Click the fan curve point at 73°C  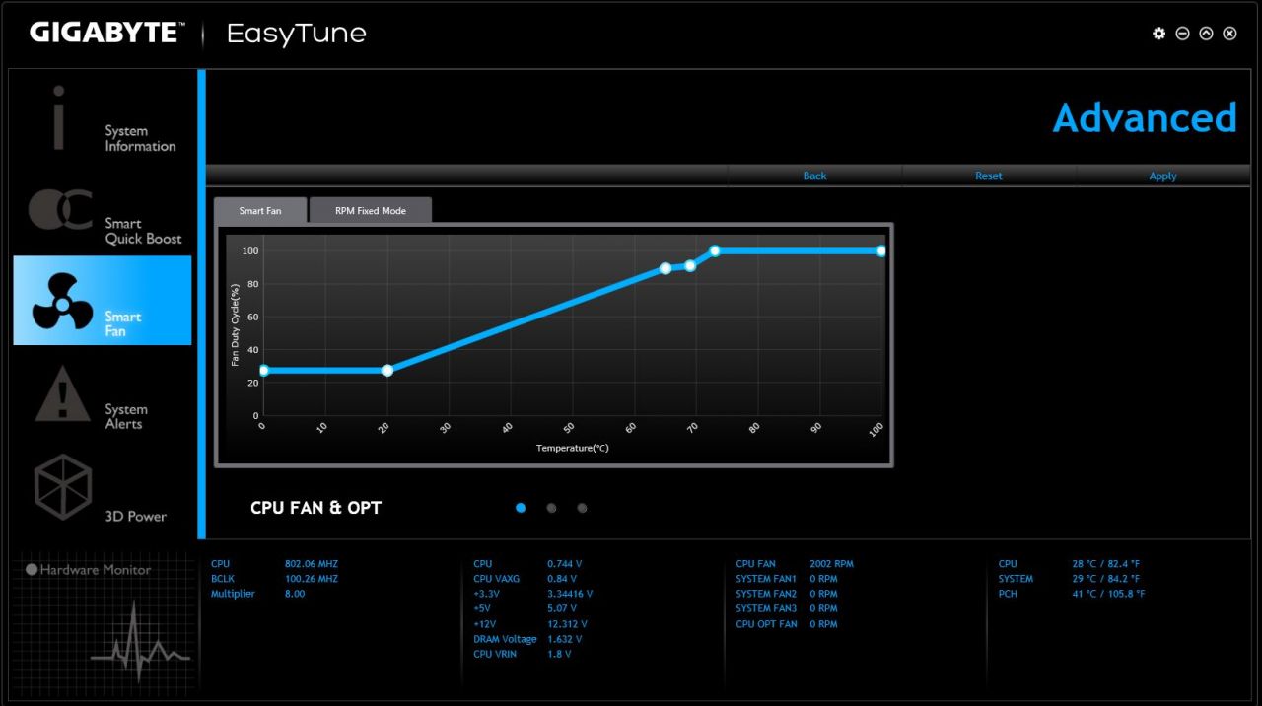pos(715,251)
